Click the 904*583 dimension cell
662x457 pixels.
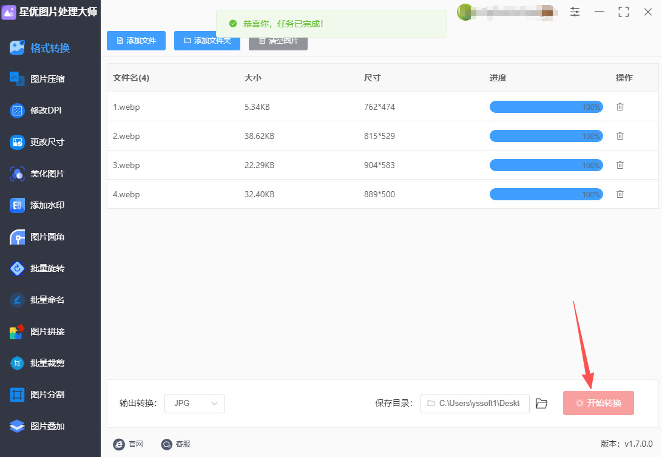click(x=380, y=165)
